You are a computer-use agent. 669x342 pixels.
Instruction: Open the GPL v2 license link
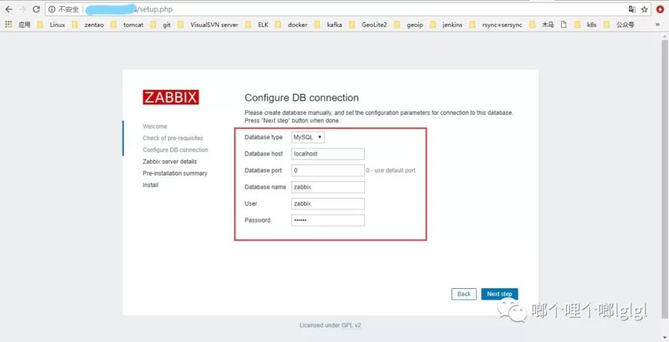pos(351,325)
